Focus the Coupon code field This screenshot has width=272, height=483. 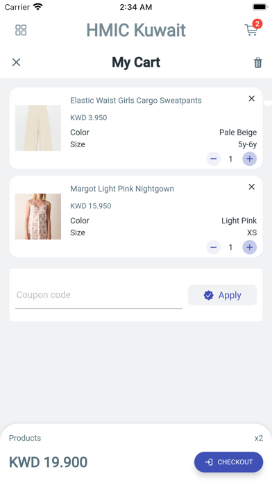(x=99, y=295)
